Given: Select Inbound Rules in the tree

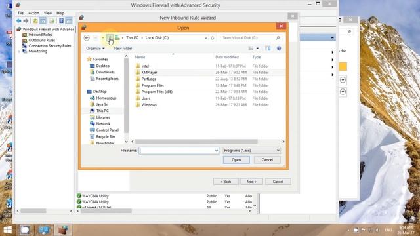Looking at the screenshot, I should pyautogui.click(x=40, y=35).
